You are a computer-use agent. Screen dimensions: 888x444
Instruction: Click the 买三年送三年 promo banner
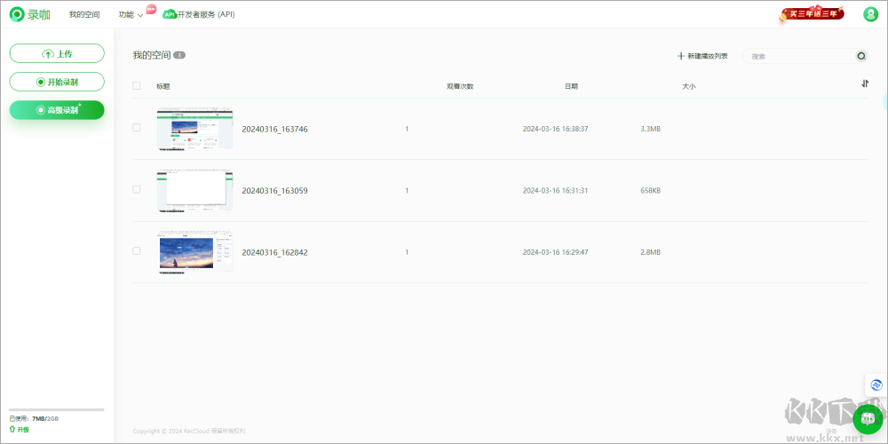click(x=809, y=14)
